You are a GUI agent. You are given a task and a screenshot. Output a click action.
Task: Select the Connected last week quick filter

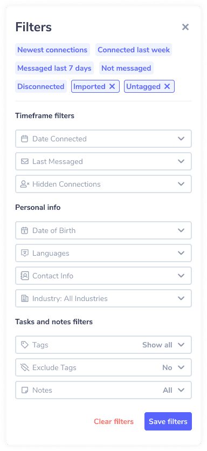pos(134,50)
